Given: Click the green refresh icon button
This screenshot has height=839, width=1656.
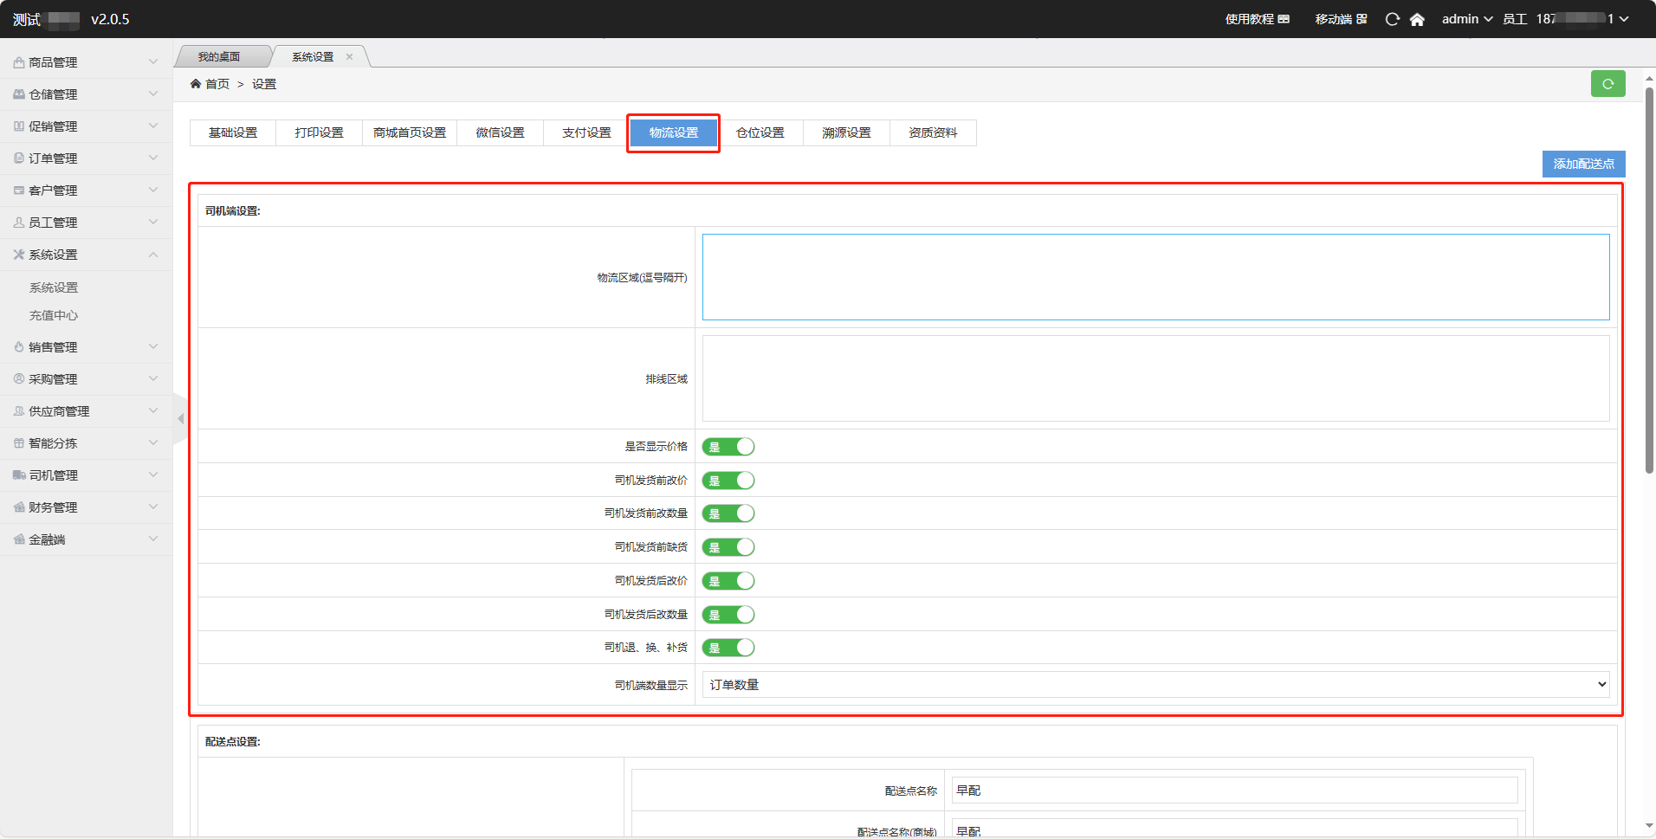Looking at the screenshot, I should point(1607,84).
